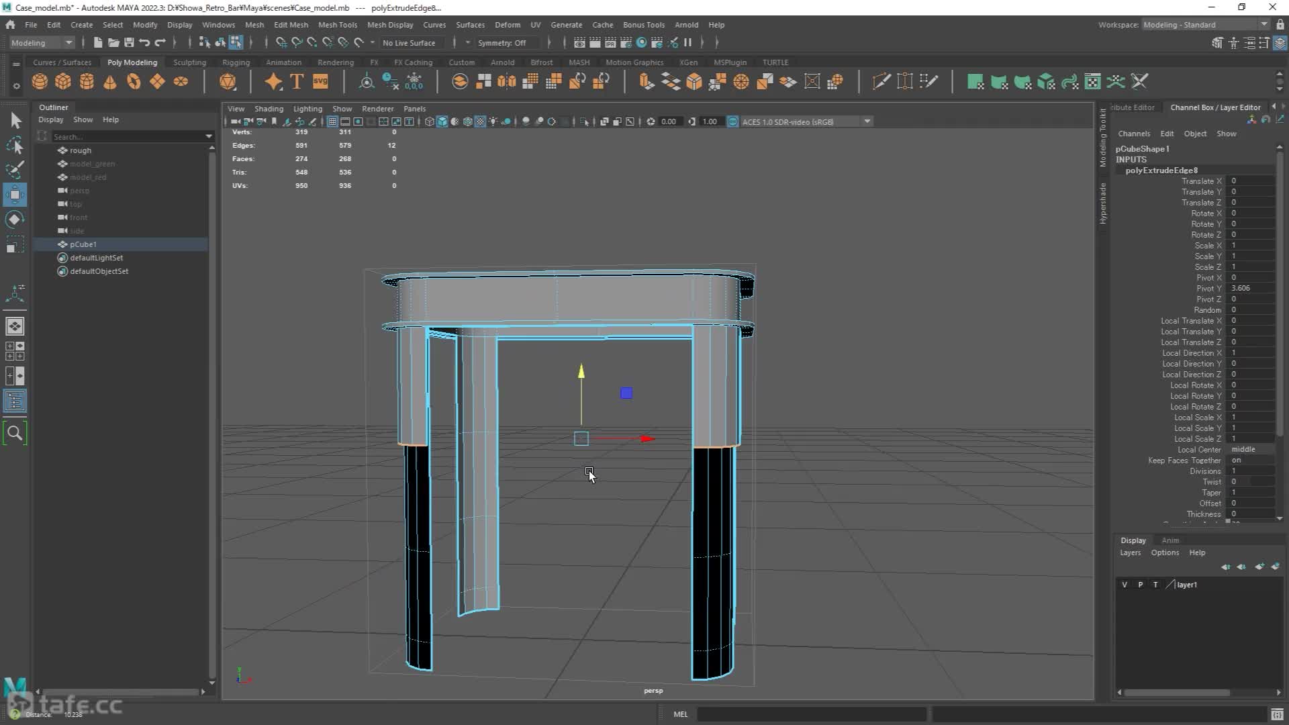Open the Edit Mesh menu
Viewport: 1289px width, 725px height.
coord(291,25)
